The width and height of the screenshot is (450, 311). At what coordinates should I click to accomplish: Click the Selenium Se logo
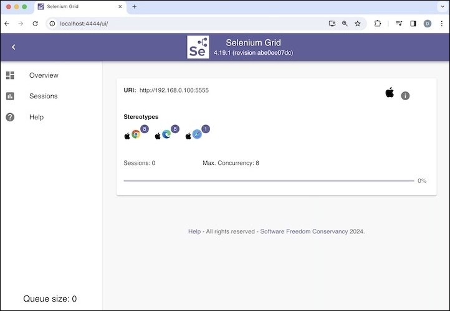[198, 47]
